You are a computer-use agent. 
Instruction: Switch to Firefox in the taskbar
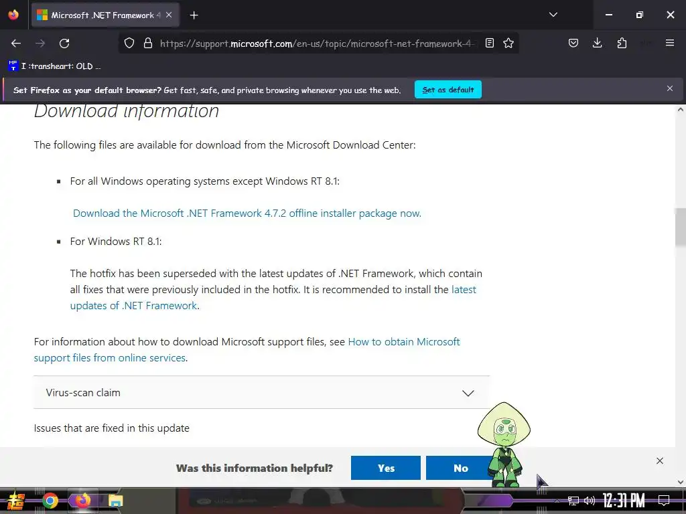(82, 501)
